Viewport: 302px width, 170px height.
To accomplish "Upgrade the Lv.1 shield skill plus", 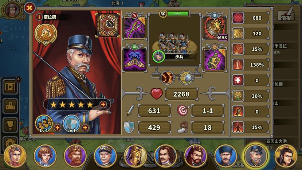I will (85, 128).
